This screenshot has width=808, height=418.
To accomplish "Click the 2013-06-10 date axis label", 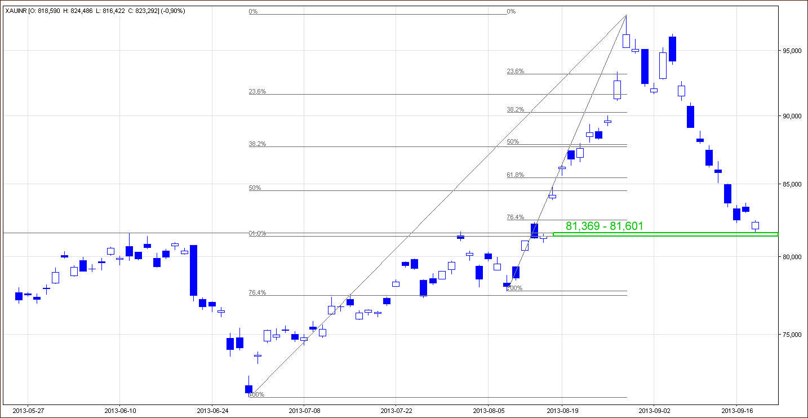I will click(119, 410).
